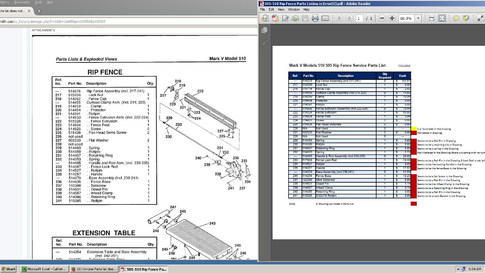Open the Attachments paperclip side panel
The width and height of the screenshot is (485, 273).
(265, 43)
